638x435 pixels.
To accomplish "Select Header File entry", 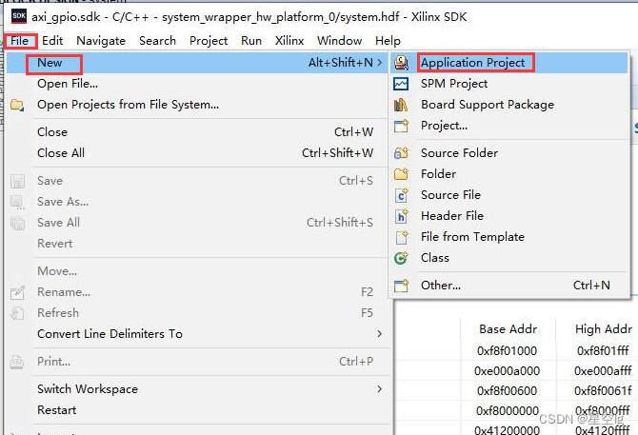I will click(508, 216).
